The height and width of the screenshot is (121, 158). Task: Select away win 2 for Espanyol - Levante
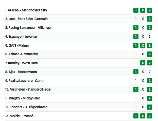(150, 37)
